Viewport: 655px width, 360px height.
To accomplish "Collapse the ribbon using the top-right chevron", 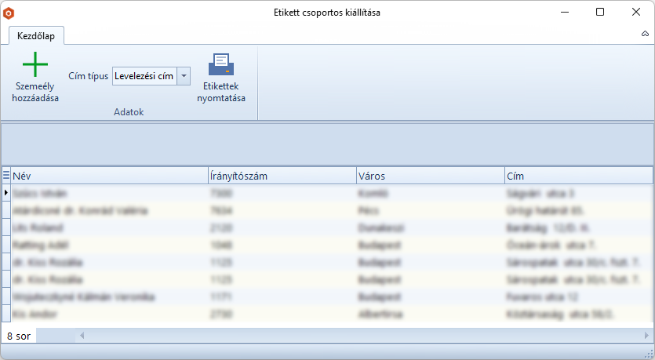I will pyautogui.click(x=644, y=35).
